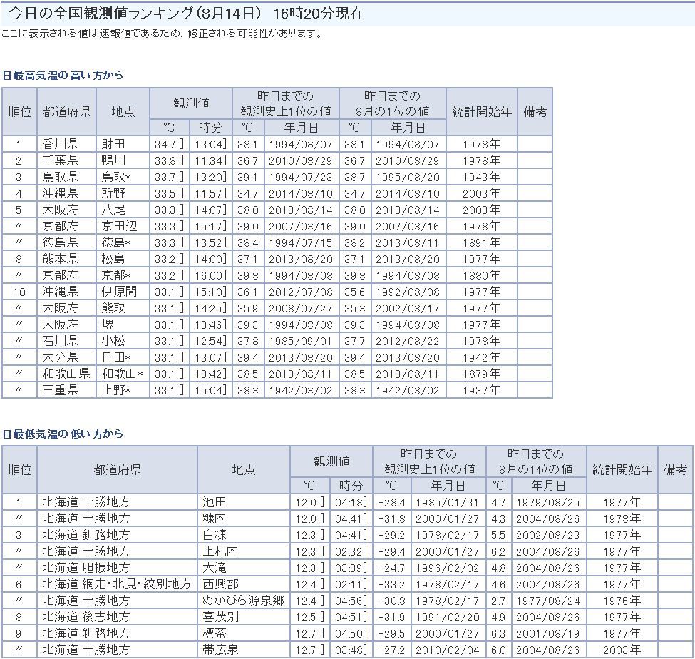Click the 北海道 網走・北見・紋別地方 region cell
695x659 pixels.
[117, 584]
